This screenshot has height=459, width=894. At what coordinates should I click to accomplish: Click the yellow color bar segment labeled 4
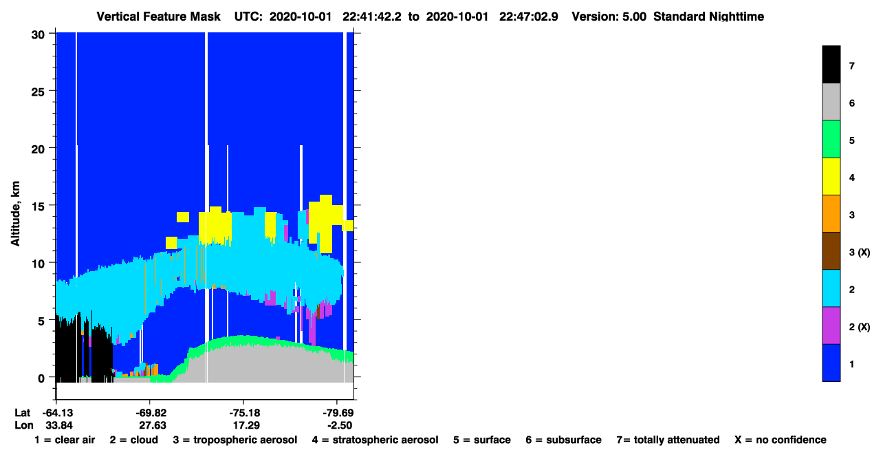(831, 176)
